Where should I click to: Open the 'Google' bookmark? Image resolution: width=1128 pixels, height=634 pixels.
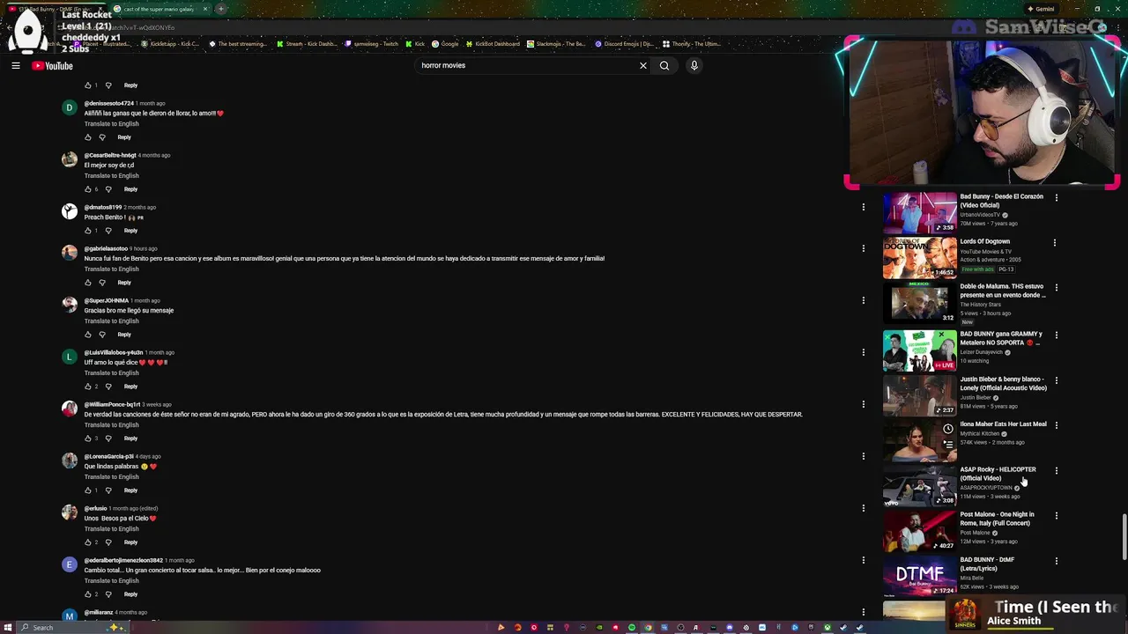click(445, 44)
